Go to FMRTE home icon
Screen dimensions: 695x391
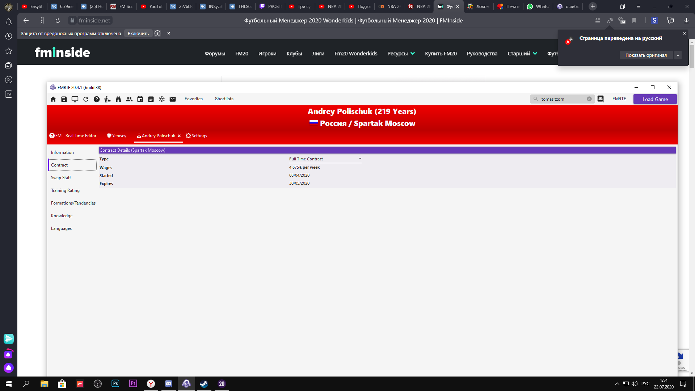point(53,99)
